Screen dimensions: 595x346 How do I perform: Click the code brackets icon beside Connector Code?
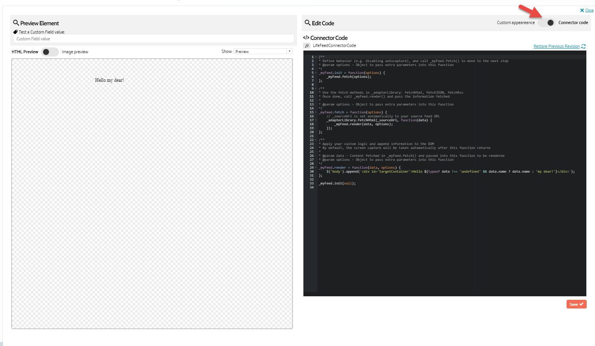[x=306, y=38]
